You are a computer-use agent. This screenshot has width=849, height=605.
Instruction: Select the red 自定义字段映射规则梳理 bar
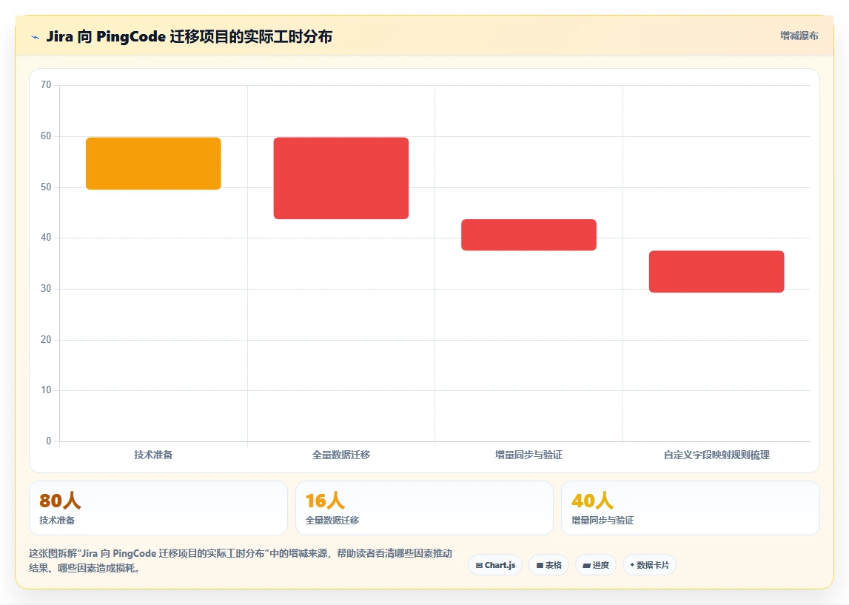tap(717, 271)
